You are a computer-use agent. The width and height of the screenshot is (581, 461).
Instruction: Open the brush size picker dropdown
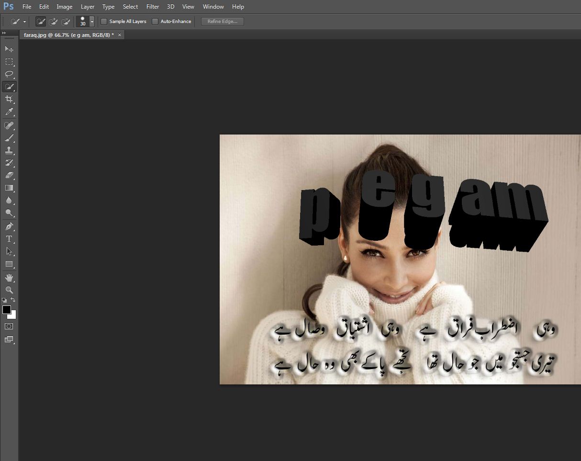pos(92,22)
